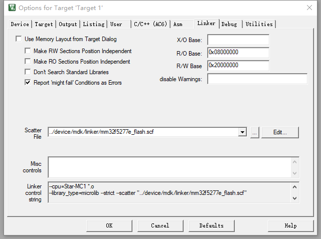Image resolution: width=321 pixels, height=239 pixels.
Task: Click the Scatter File path text field
Action: click(143, 132)
